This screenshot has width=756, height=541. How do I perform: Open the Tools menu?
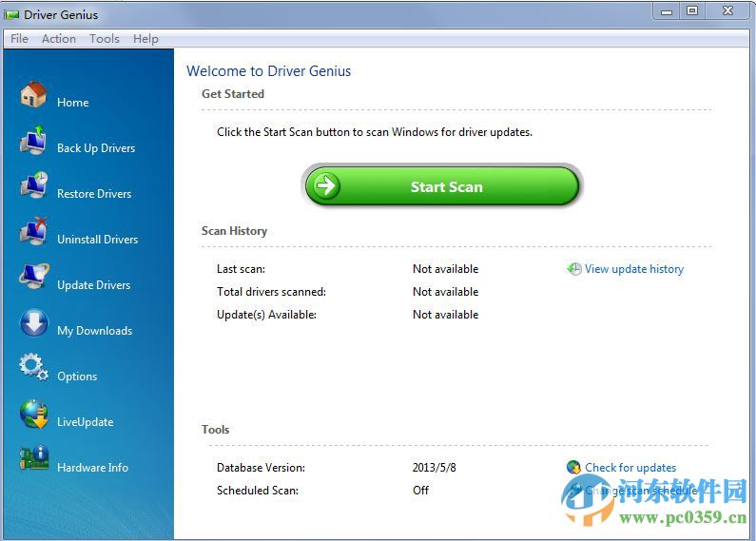[105, 39]
